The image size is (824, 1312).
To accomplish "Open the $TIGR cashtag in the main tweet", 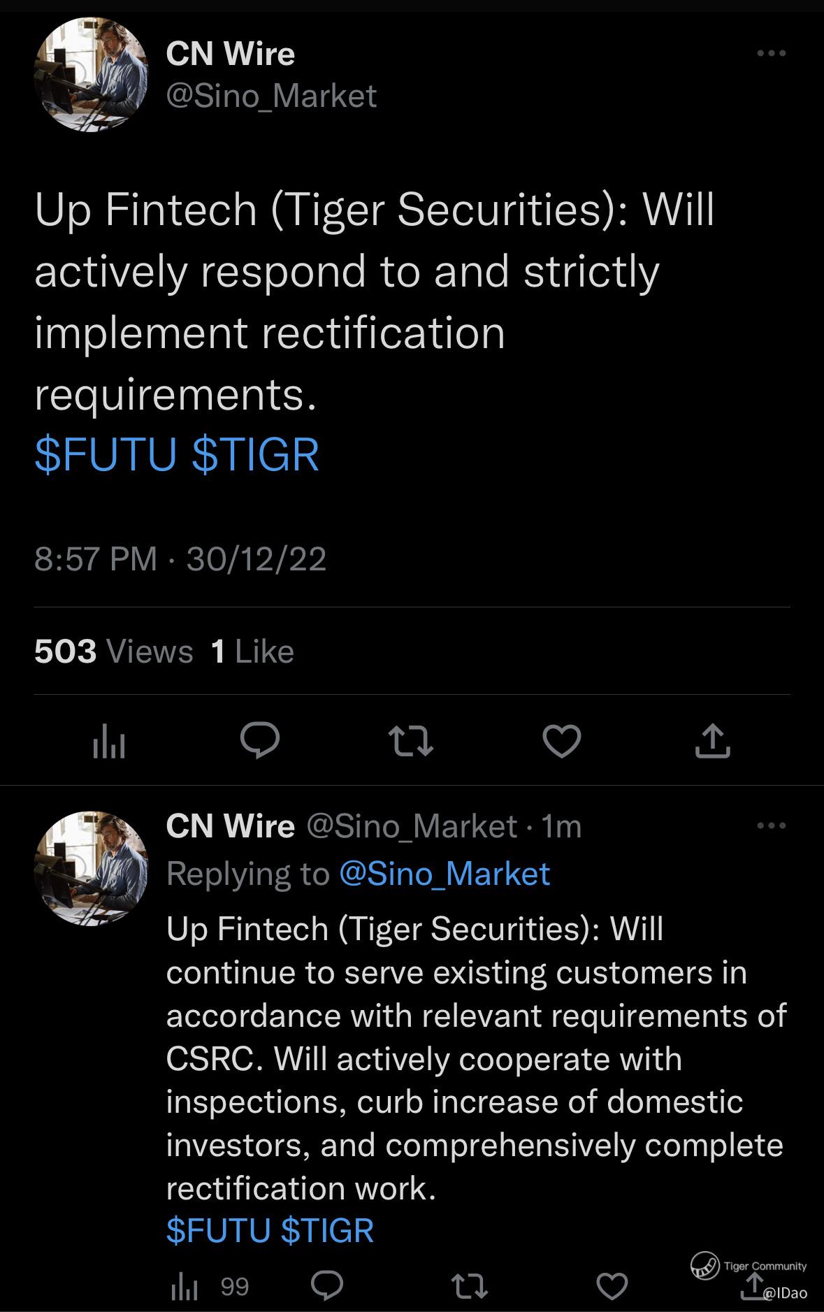I will coord(255,454).
